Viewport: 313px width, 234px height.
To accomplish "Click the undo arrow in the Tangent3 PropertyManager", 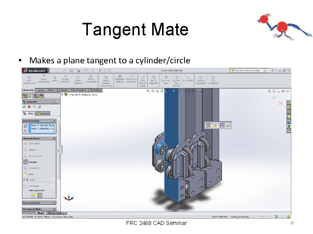I will 34,107.
